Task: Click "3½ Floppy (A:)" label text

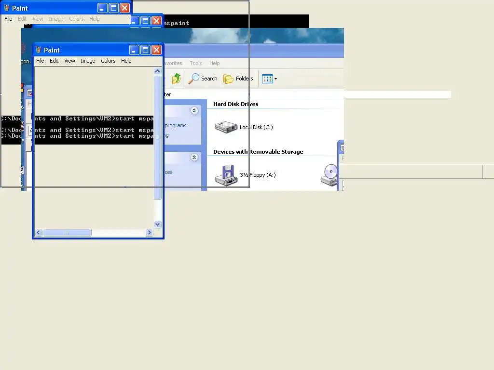Action: (258, 175)
